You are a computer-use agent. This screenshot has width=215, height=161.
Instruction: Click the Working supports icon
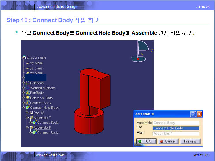28,88
